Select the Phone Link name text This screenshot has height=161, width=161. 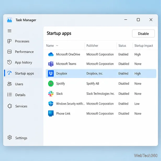coord(63,113)
